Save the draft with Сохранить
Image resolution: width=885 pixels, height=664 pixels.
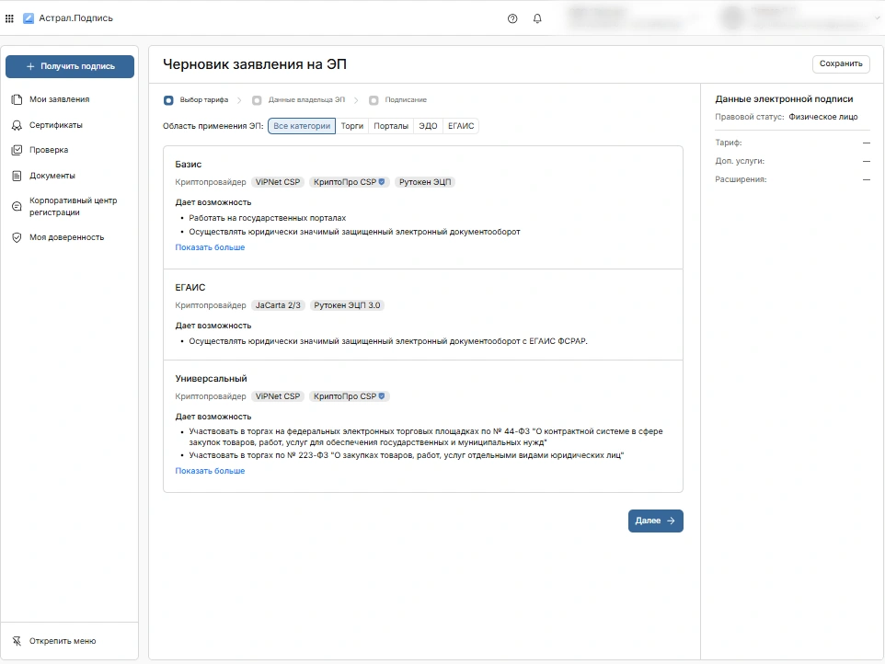[841, 63]
